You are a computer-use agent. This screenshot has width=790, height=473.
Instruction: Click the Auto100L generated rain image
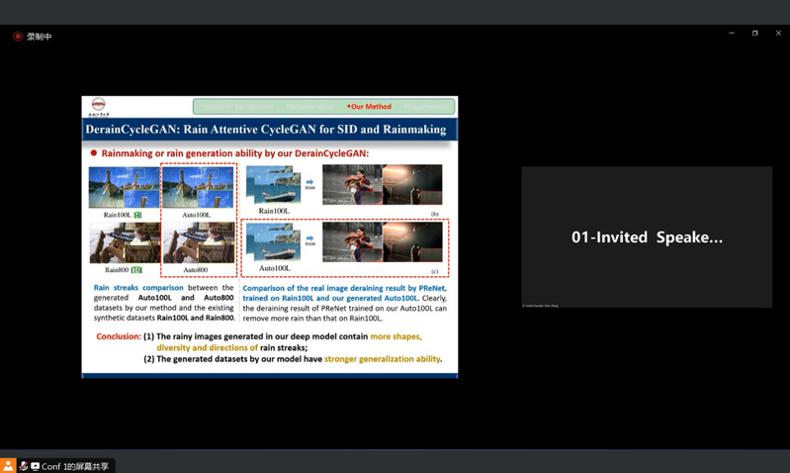pyautogui.click(x=199, y=187)
